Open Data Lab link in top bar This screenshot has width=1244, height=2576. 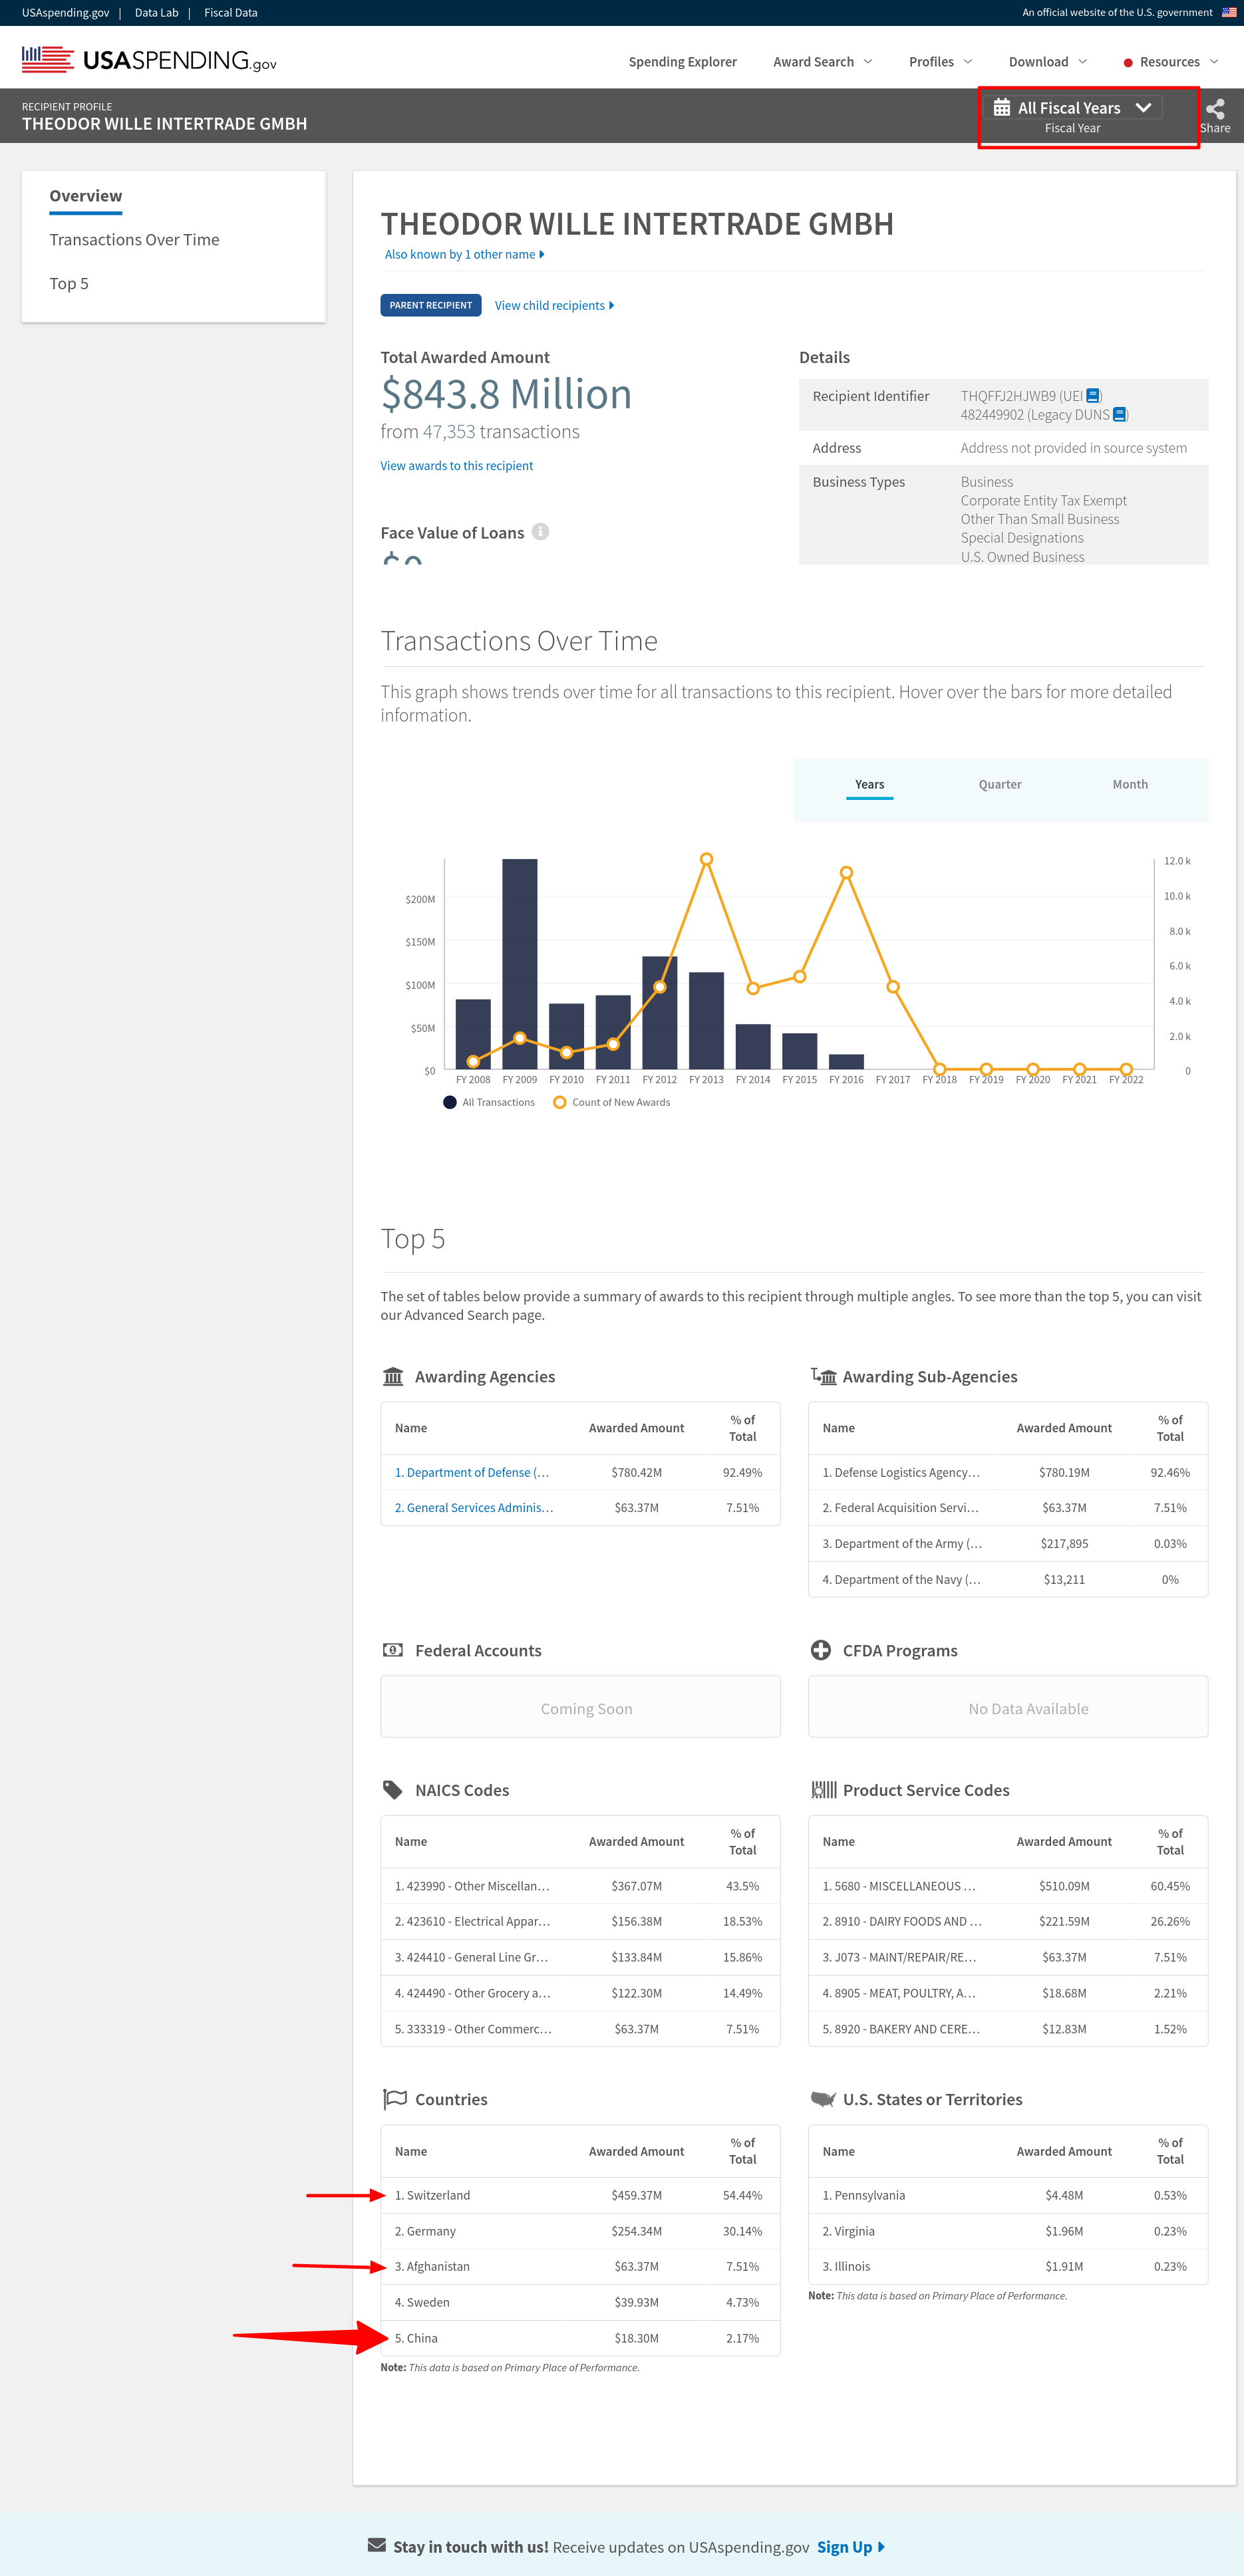pyautogui.click(x=156, y=13)
